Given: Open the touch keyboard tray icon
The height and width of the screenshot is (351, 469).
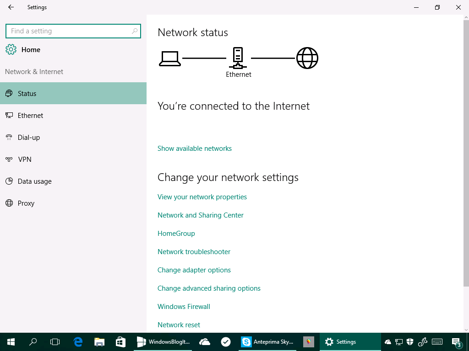Looking at the screenshot, I should (437, 342).
